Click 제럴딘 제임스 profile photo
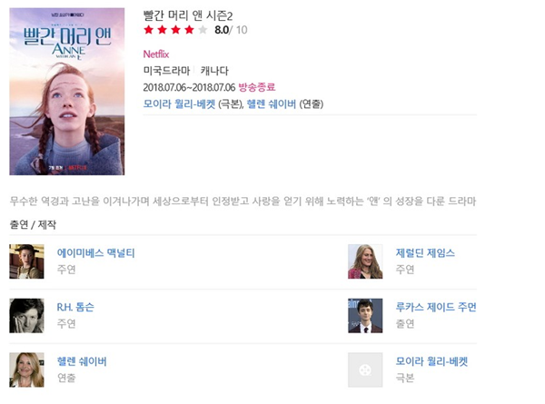The height and width of the screenshot is (404, 545). [x=365, y=261]
